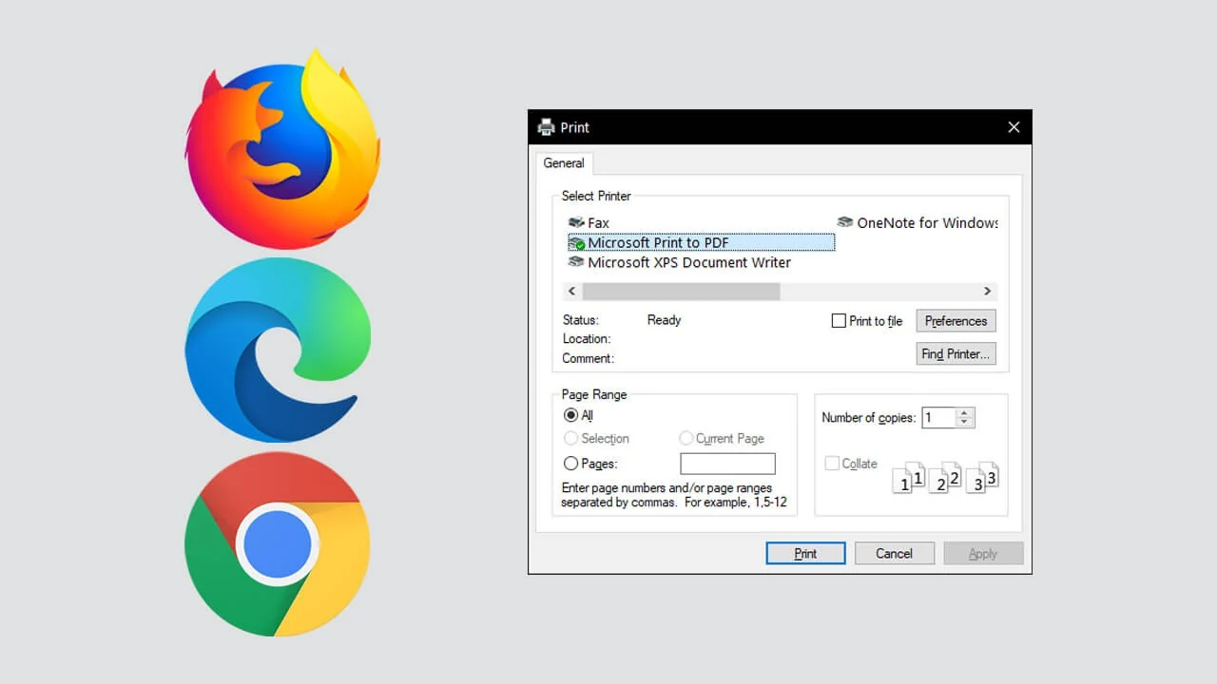Click the Print button
This screenshot has height=684, width=1217.
805,554
